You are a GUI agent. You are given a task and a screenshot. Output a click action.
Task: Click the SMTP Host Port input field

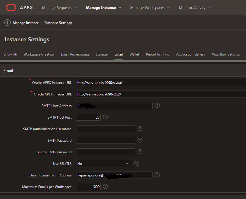pos(88,117)
